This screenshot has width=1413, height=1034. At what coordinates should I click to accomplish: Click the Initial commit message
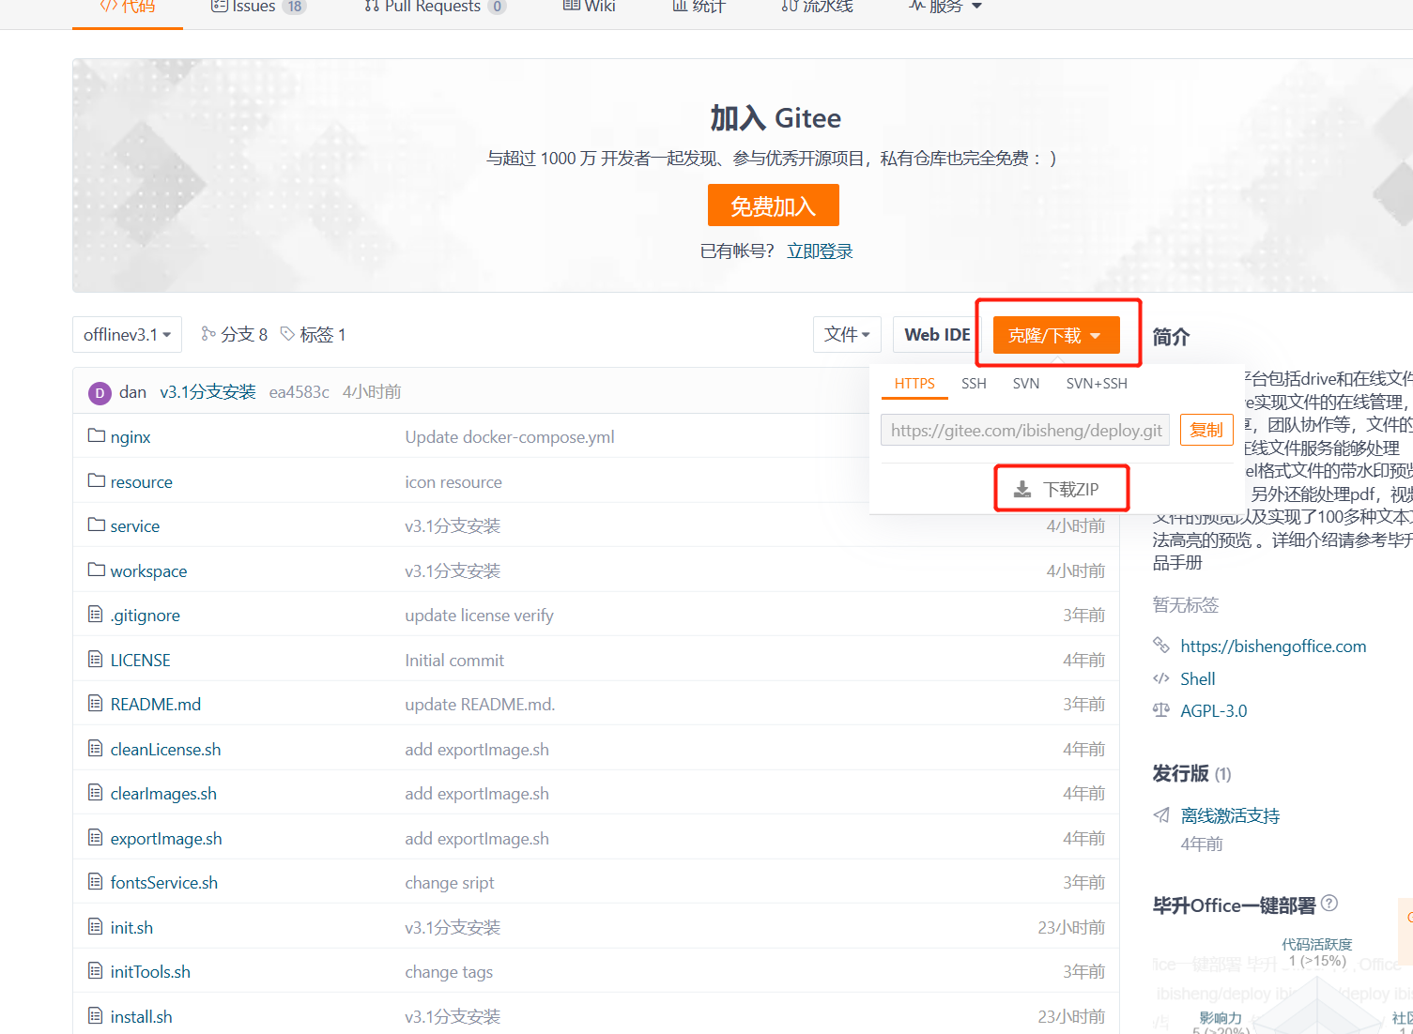pyautogui.click(x=454, y=661)
